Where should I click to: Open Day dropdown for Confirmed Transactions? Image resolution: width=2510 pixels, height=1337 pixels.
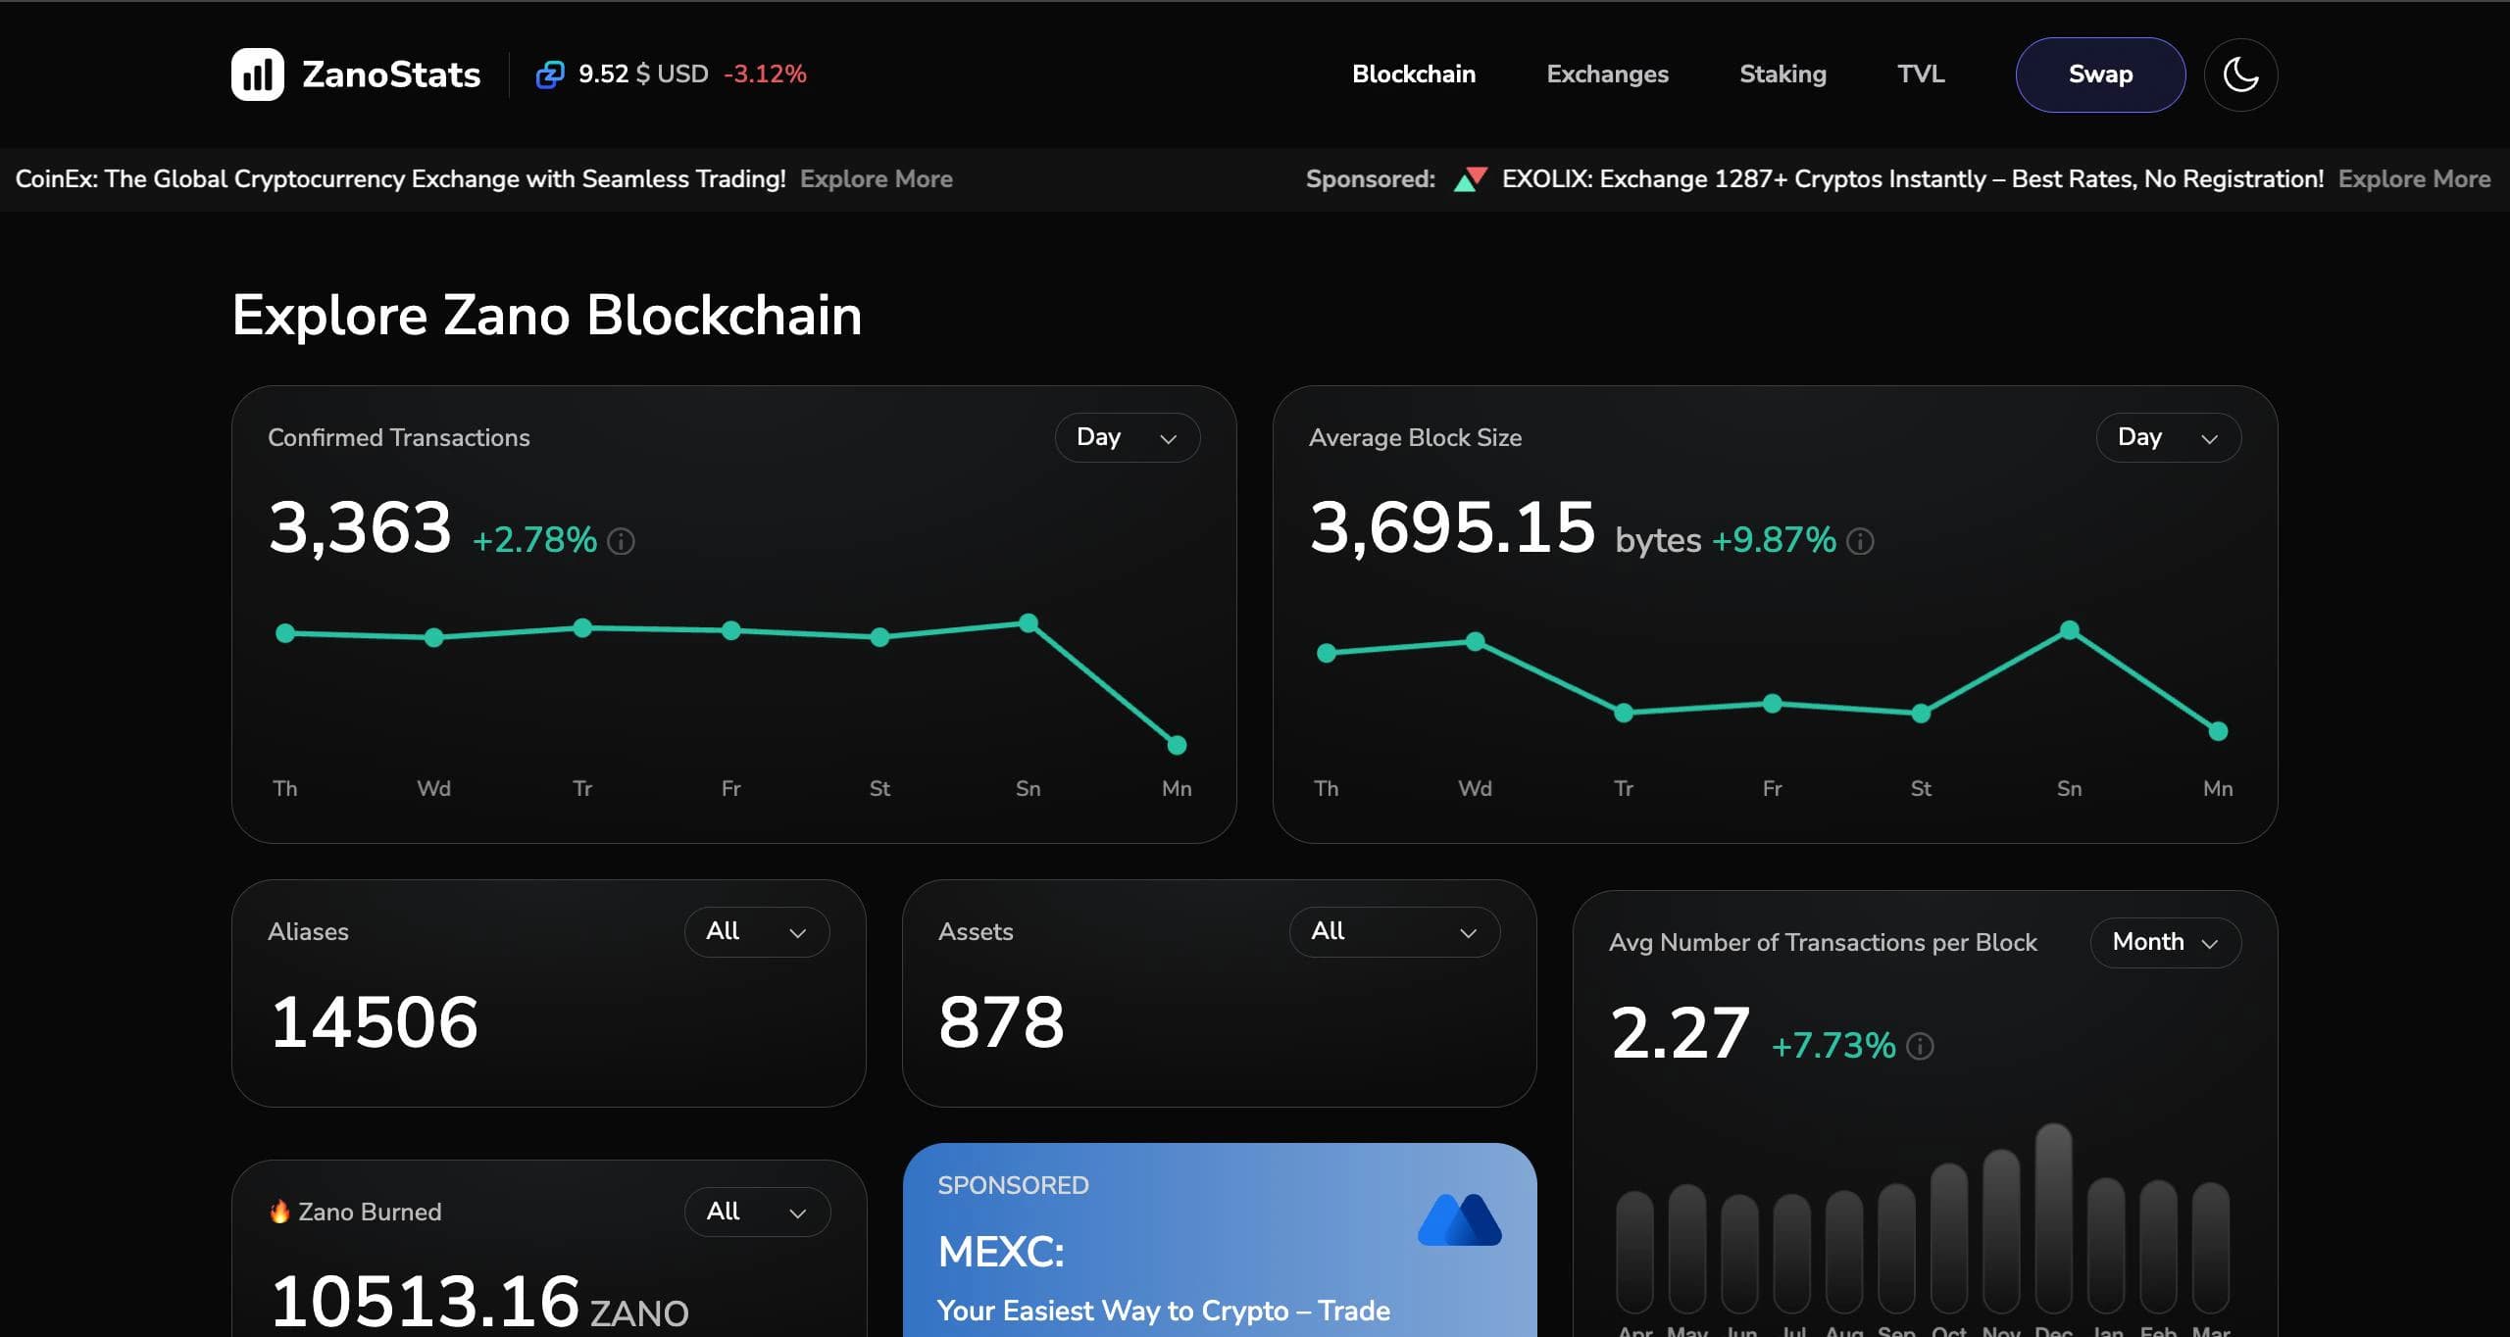pyautogui.click(x=1127, y=437)
